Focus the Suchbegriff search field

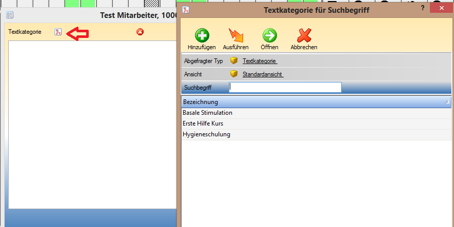[x=285, y=88]
